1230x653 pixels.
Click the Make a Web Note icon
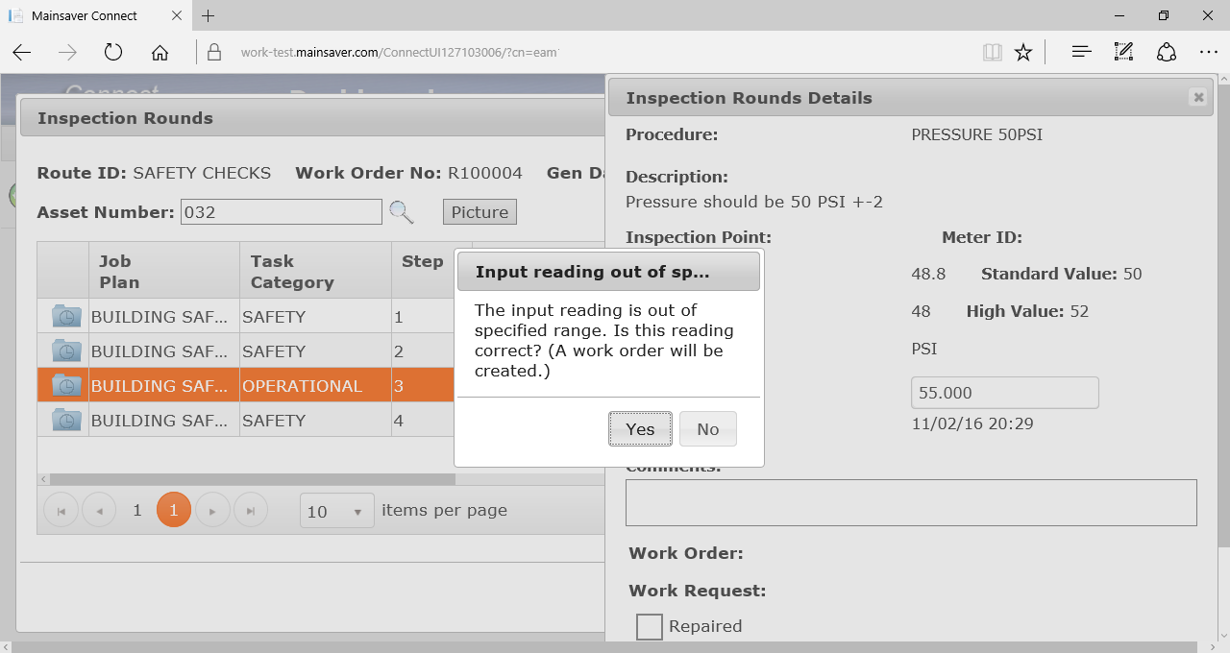tap(1123, 52)
